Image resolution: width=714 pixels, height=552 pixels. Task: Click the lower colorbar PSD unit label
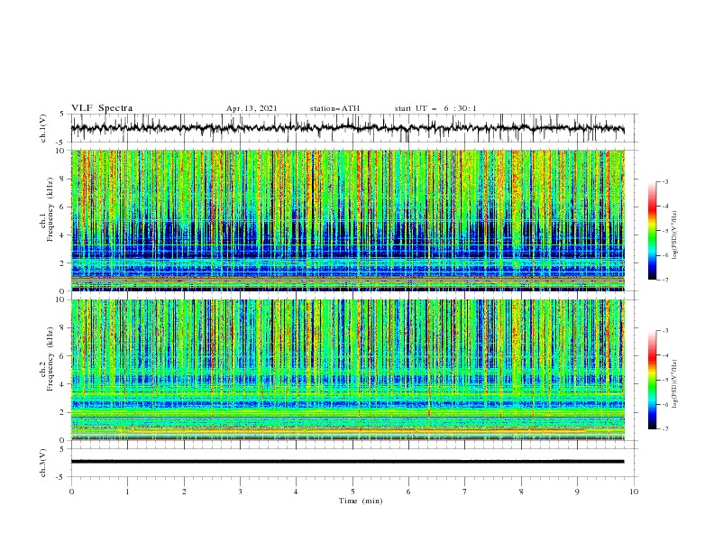(x=674, y=384)
